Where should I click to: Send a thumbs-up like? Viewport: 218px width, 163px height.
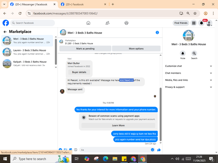pos(159,150)
